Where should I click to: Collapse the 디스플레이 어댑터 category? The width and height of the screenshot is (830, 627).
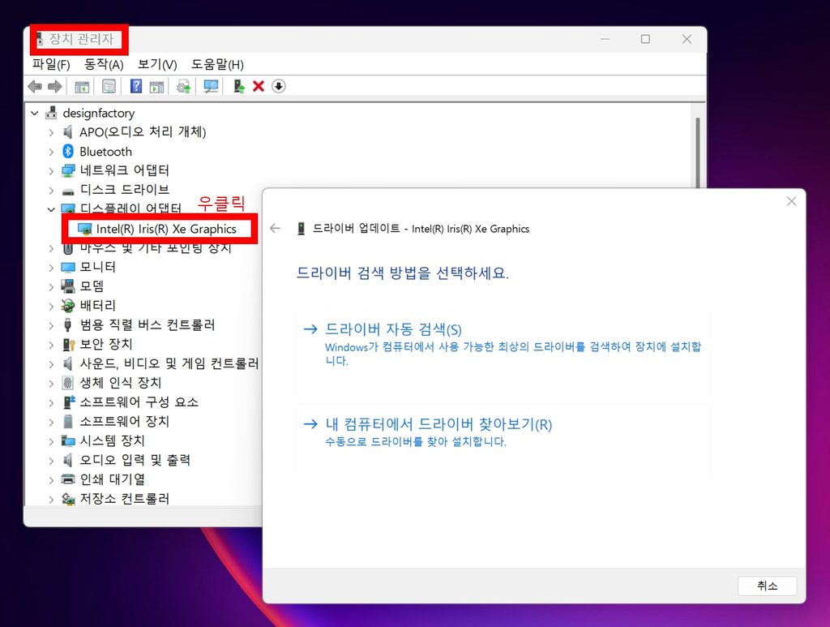pos(51,209)
